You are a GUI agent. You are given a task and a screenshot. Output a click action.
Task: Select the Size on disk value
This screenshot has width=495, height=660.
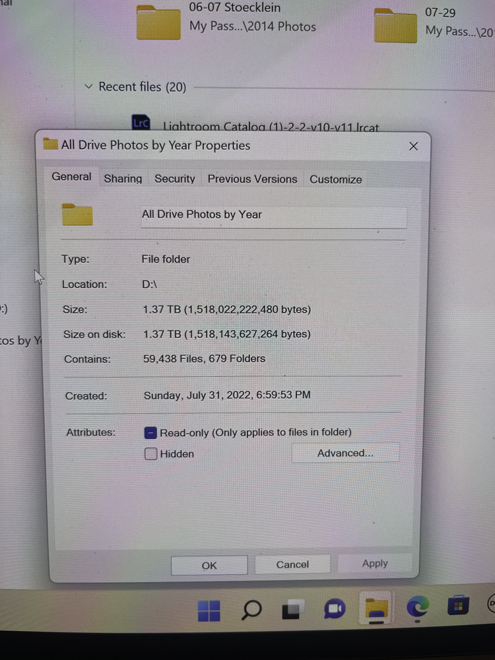(227, 334)
